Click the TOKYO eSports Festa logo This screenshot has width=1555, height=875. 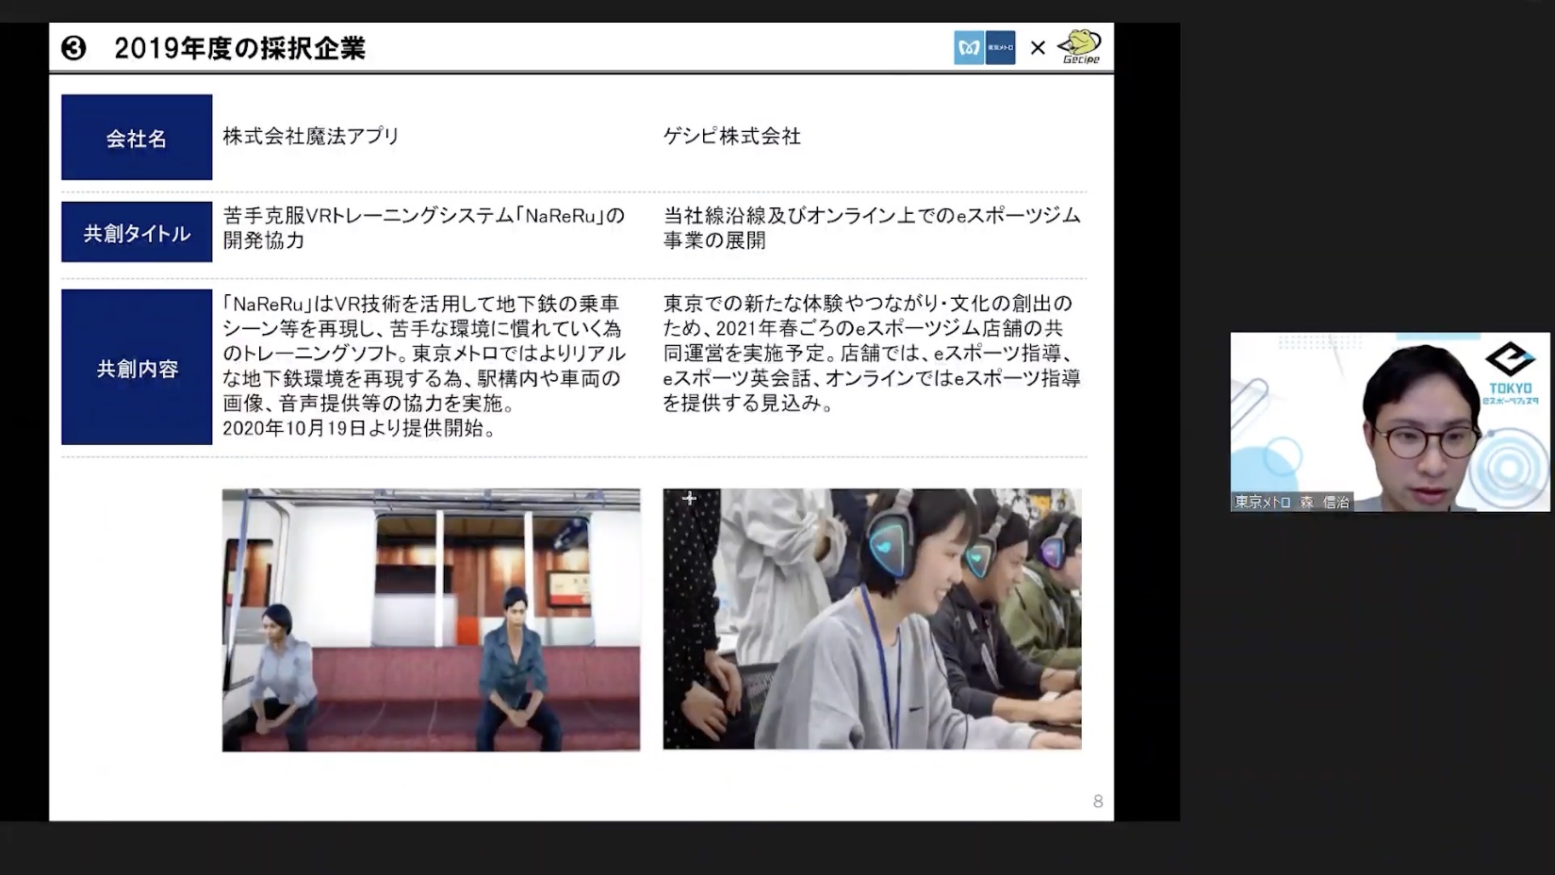coord(1511,374)
